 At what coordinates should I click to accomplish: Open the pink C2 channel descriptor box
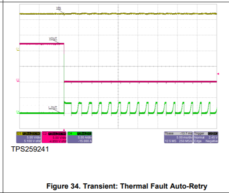[x=54, y=137]
